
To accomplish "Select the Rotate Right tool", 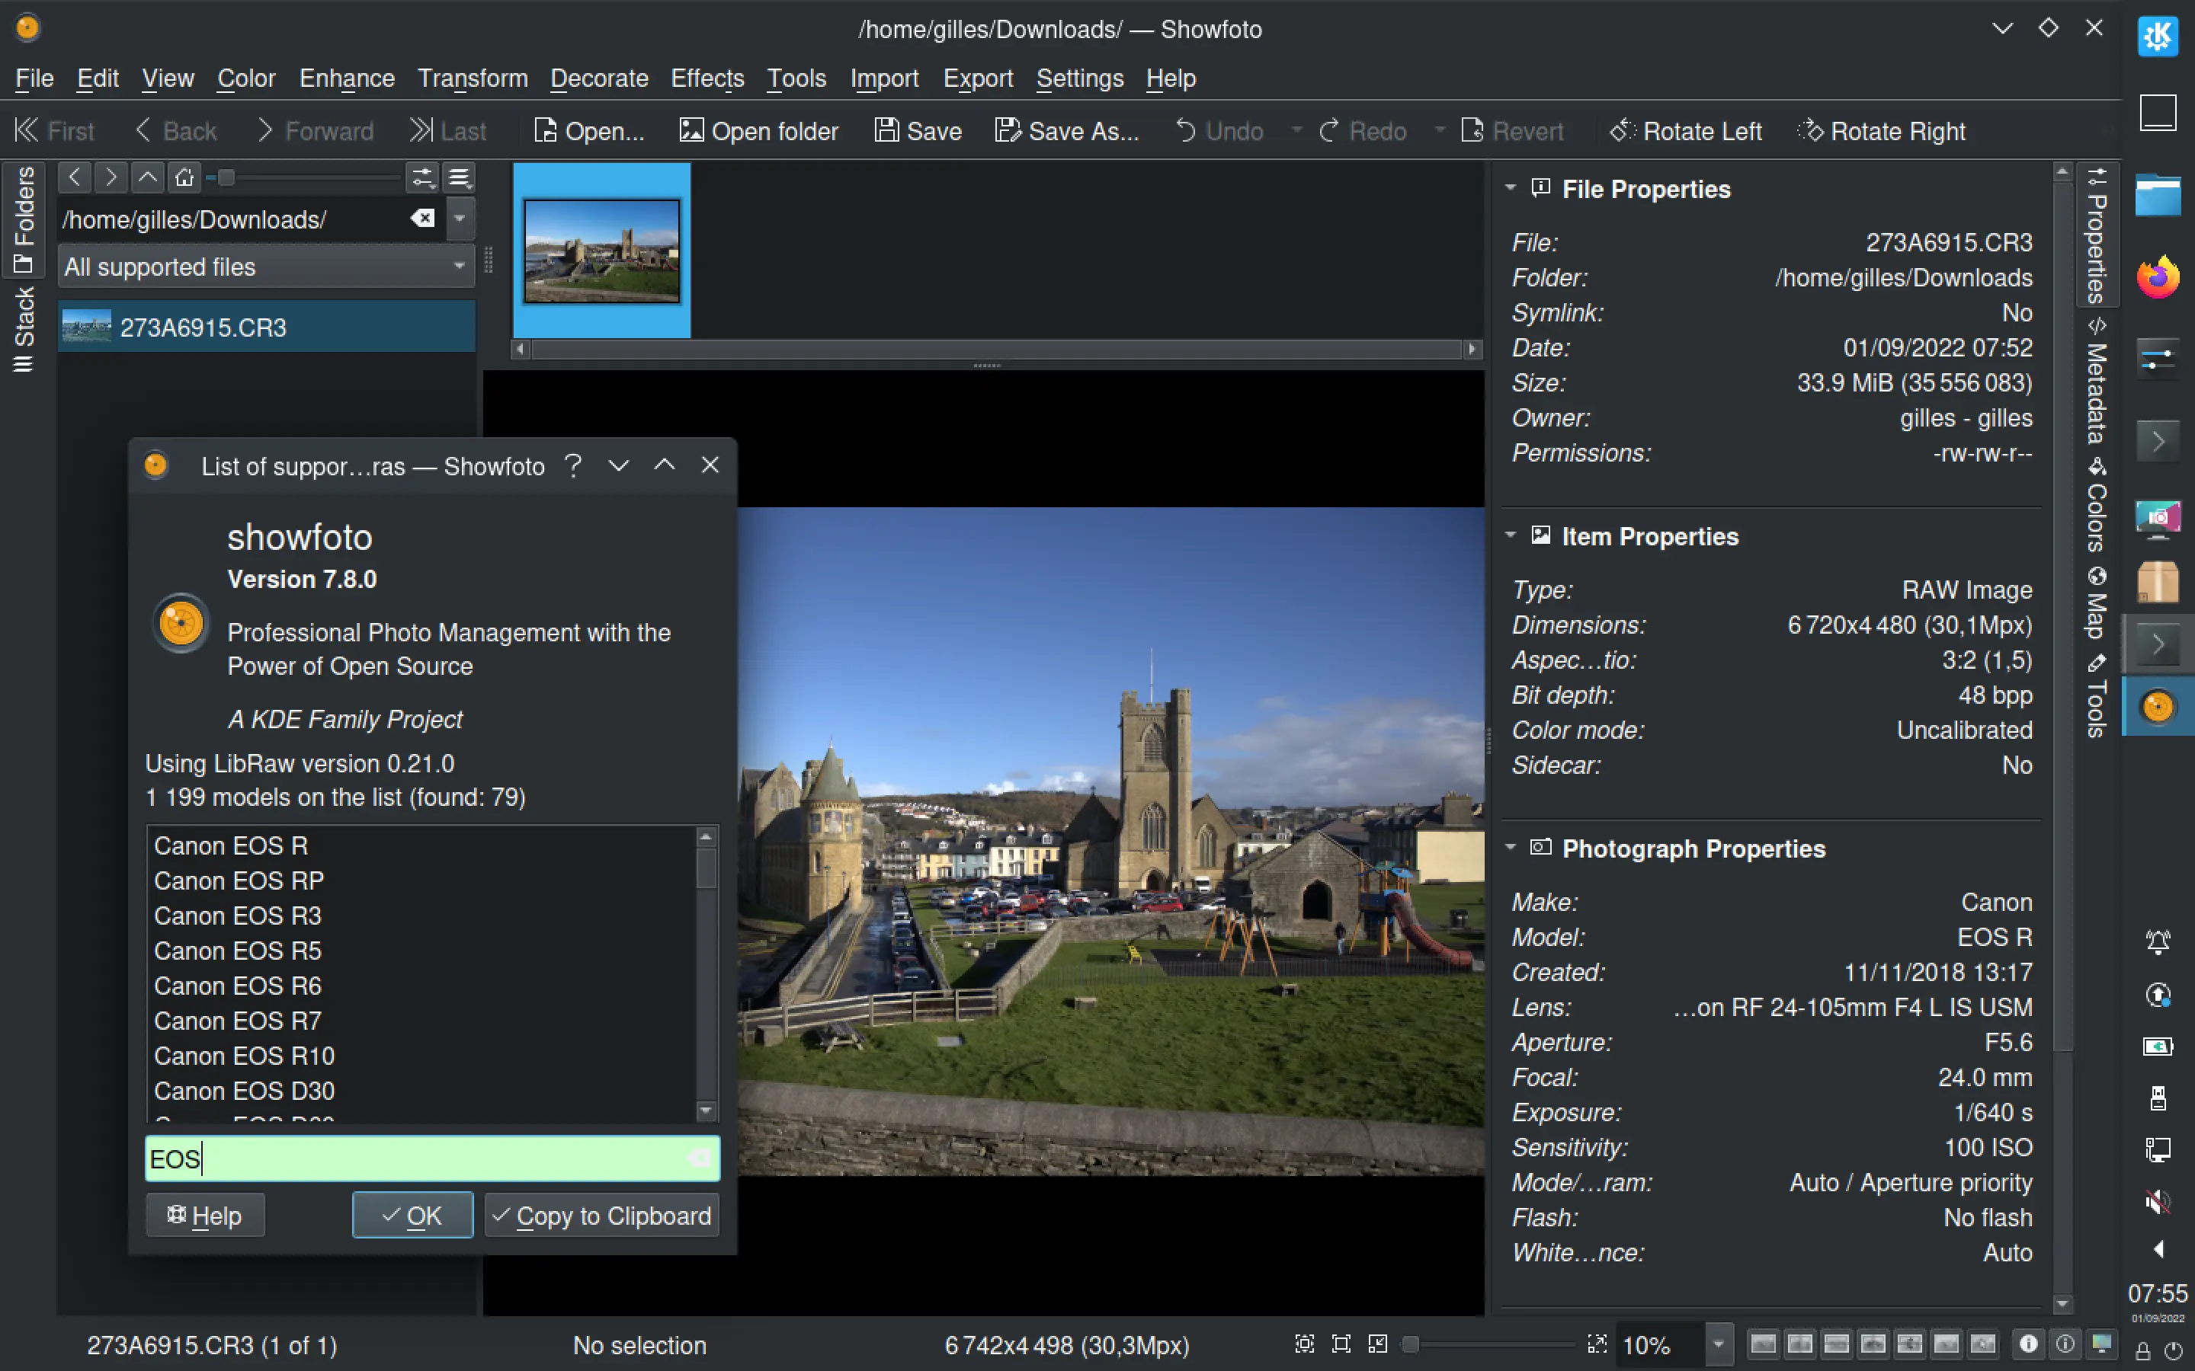I will [x=1881, y=132].
